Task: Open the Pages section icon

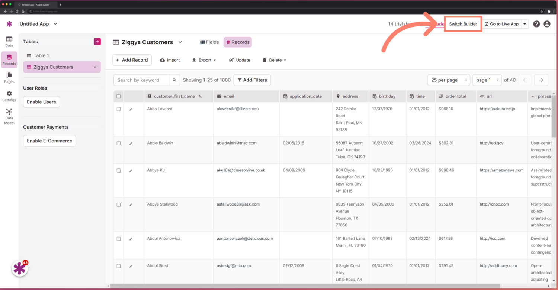Action: click(x=9, y=78)
